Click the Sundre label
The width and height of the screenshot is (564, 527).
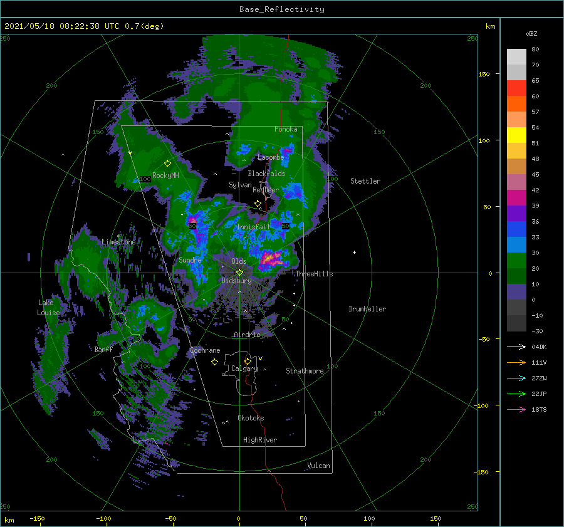tap(190, 259)
